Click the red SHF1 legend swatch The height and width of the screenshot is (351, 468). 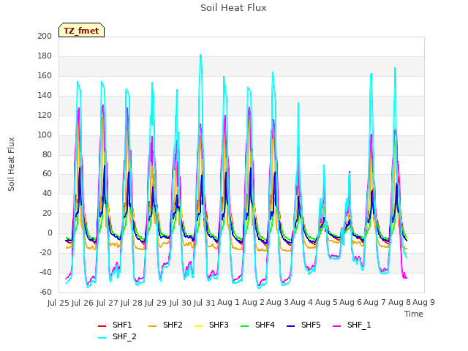point(102,326)
